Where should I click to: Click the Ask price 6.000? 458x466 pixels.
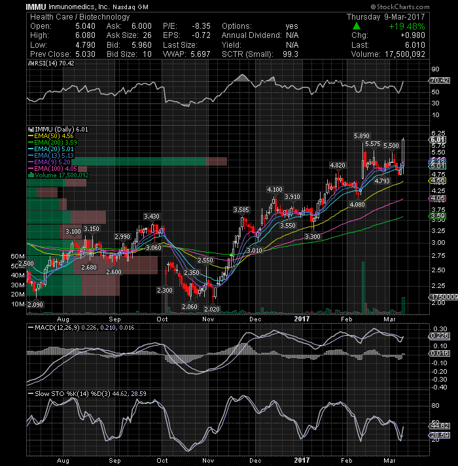tap(141, 26)
